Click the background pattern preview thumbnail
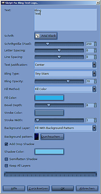Image resolution: width=101 pixels, height=194 pixels. coord(37,137)
